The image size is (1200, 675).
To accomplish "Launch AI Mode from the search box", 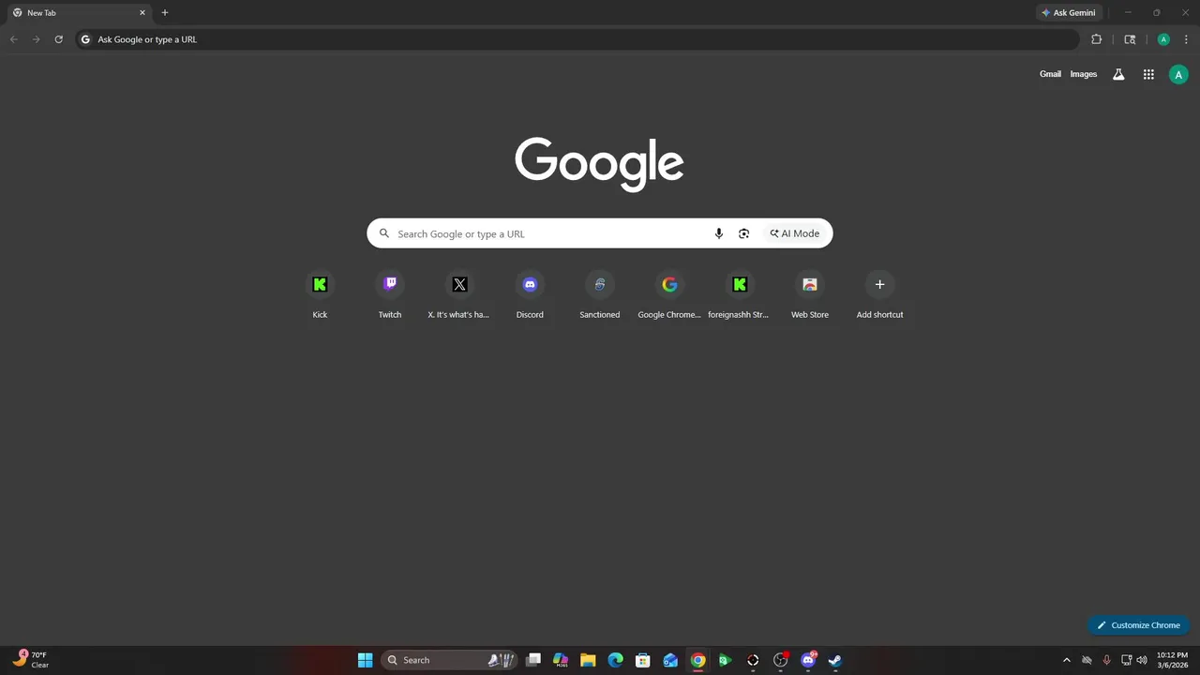I will tap(795, 233).
